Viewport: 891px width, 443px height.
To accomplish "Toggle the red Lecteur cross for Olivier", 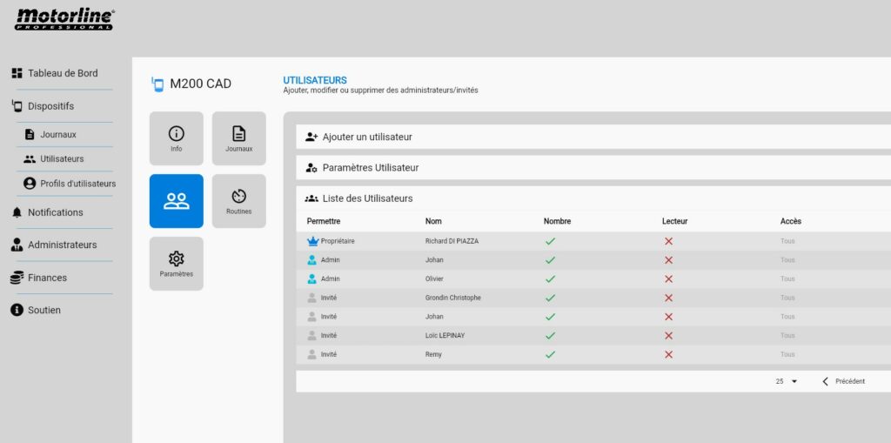I will click(668, 279).
